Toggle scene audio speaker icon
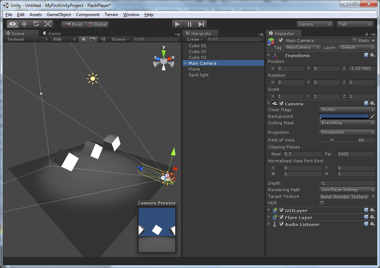Image resolution: width=380 pixels, height=268 pixels. tap(102, 39)
